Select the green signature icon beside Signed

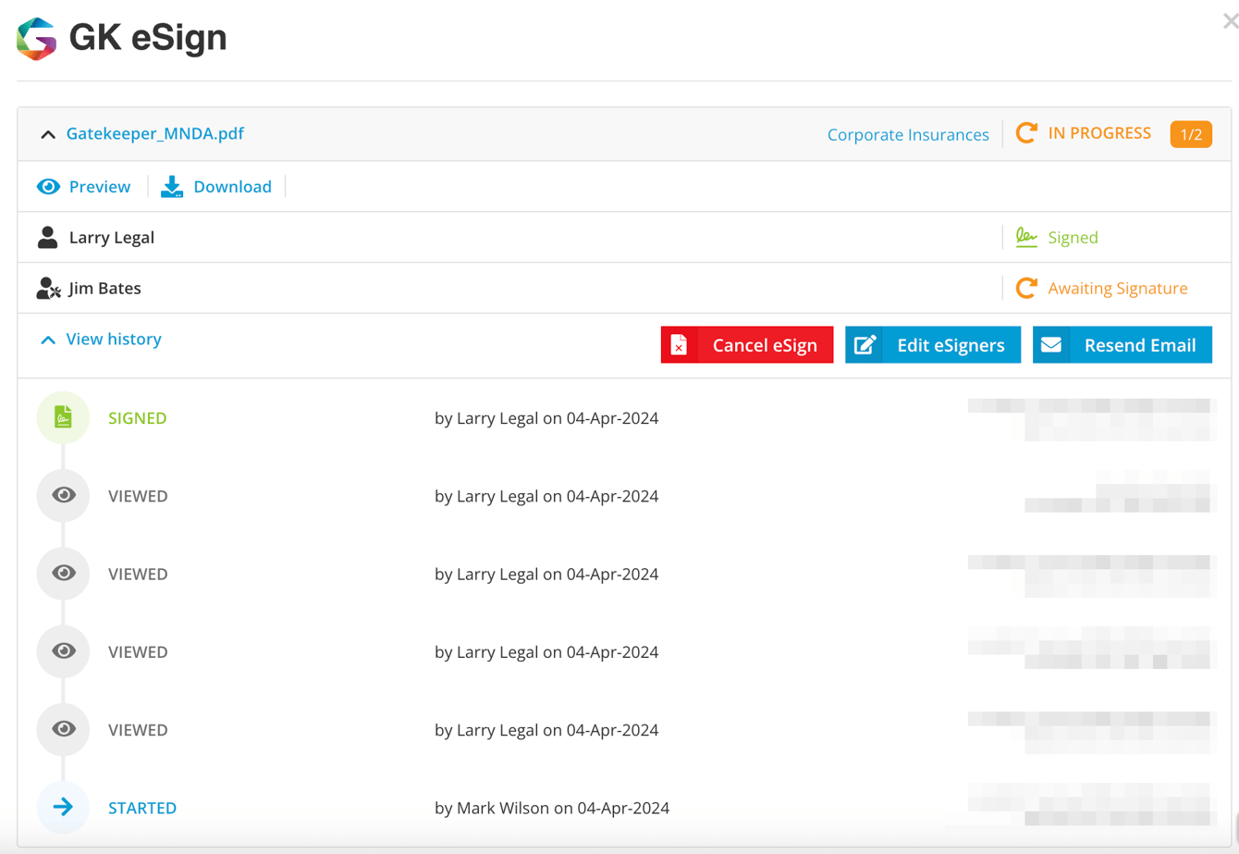[x=1026, y=236]
